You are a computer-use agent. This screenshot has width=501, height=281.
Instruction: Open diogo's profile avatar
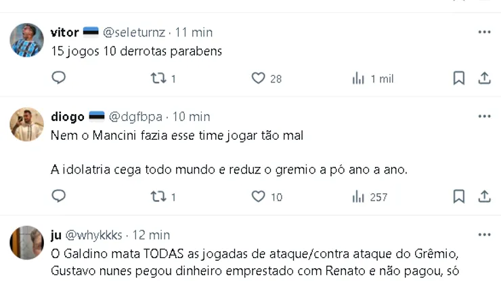pyautogui.click(x=27, y=125)
